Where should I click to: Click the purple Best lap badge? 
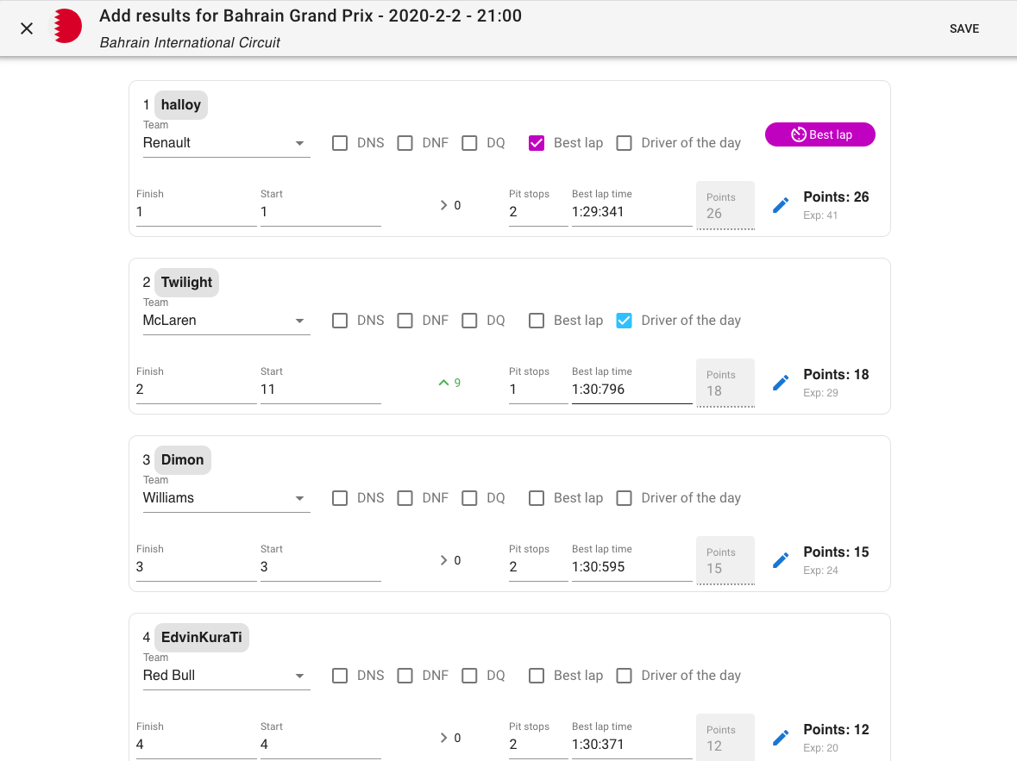(x=819, y=134)
